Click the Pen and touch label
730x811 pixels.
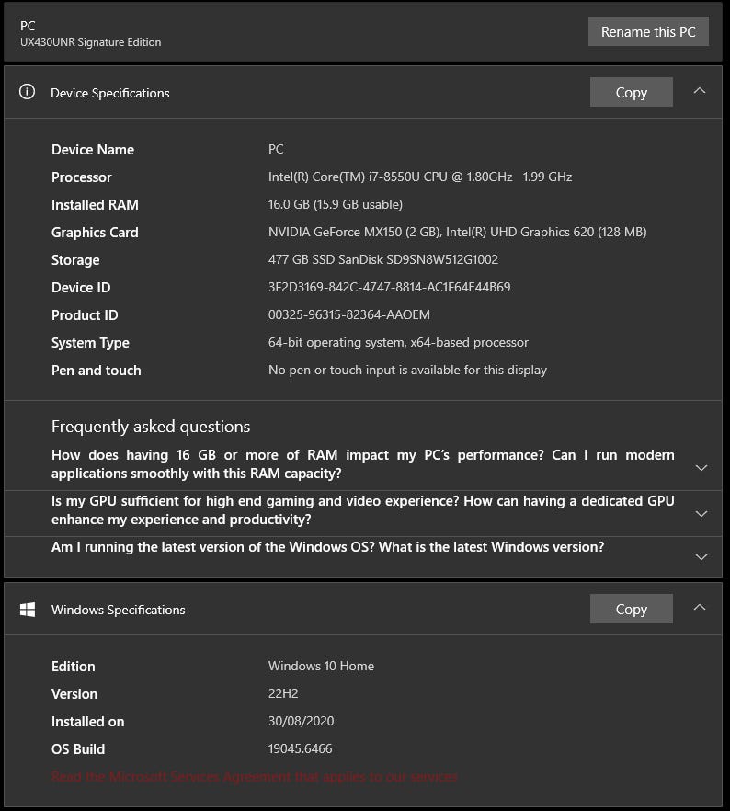coord(97,371)
